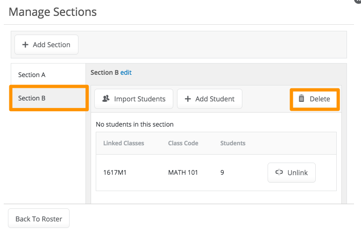
Task: Select the Section B tab
Action: (x=32, y=98)
